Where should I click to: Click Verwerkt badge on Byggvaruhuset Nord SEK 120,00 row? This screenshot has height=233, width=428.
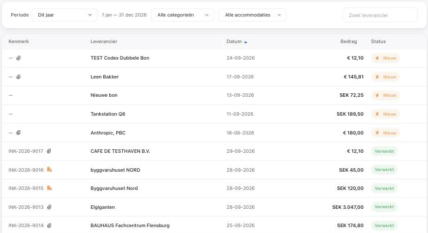[384, 188]
